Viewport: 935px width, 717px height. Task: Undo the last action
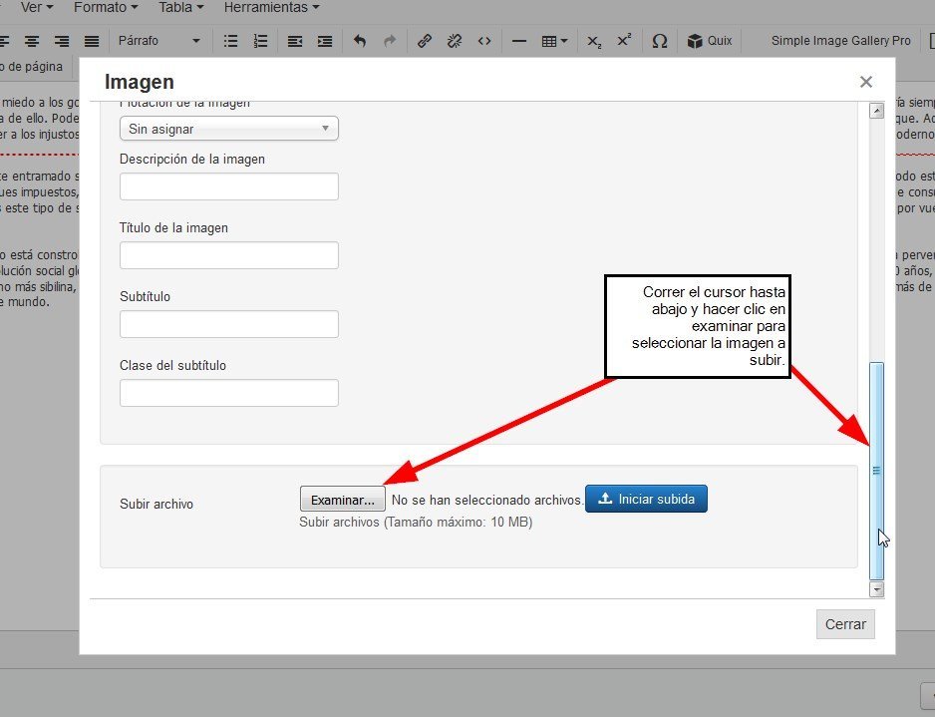pyautogui.click(x=360, y=41)
